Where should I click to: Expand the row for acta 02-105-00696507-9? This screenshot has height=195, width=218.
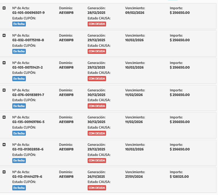pyautogui.click(x=4, y=8)
